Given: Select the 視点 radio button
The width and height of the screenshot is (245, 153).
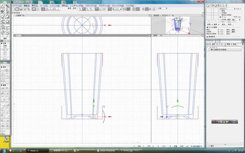Looking at the screenshot, I should tap(220, 11).
